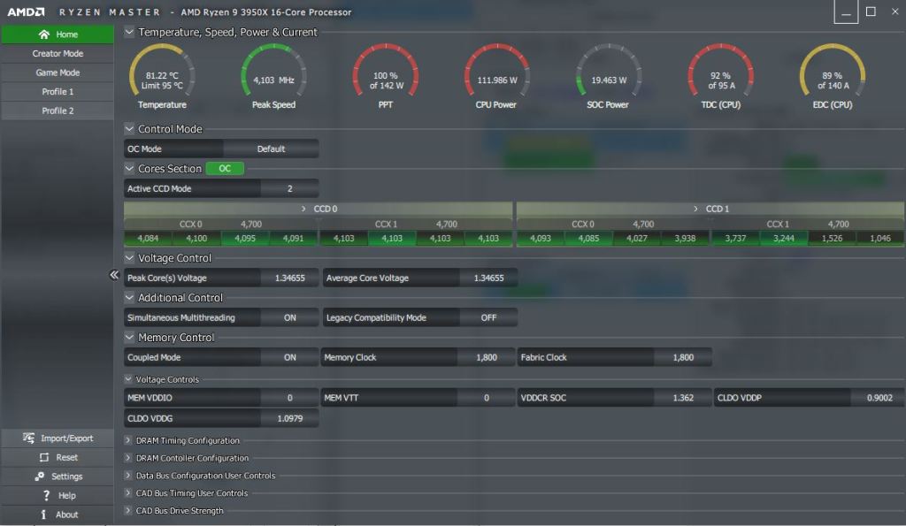Click the Memory Clock value field
Screen dimensions: 906x526
[485, 358]
